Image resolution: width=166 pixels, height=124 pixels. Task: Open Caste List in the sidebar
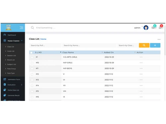click(11, 51)
